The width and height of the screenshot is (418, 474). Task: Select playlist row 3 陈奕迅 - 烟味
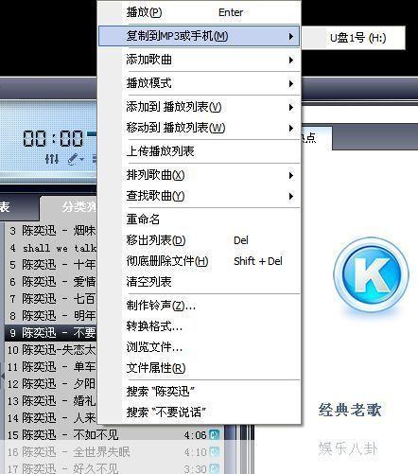click(x=50, y=231)
